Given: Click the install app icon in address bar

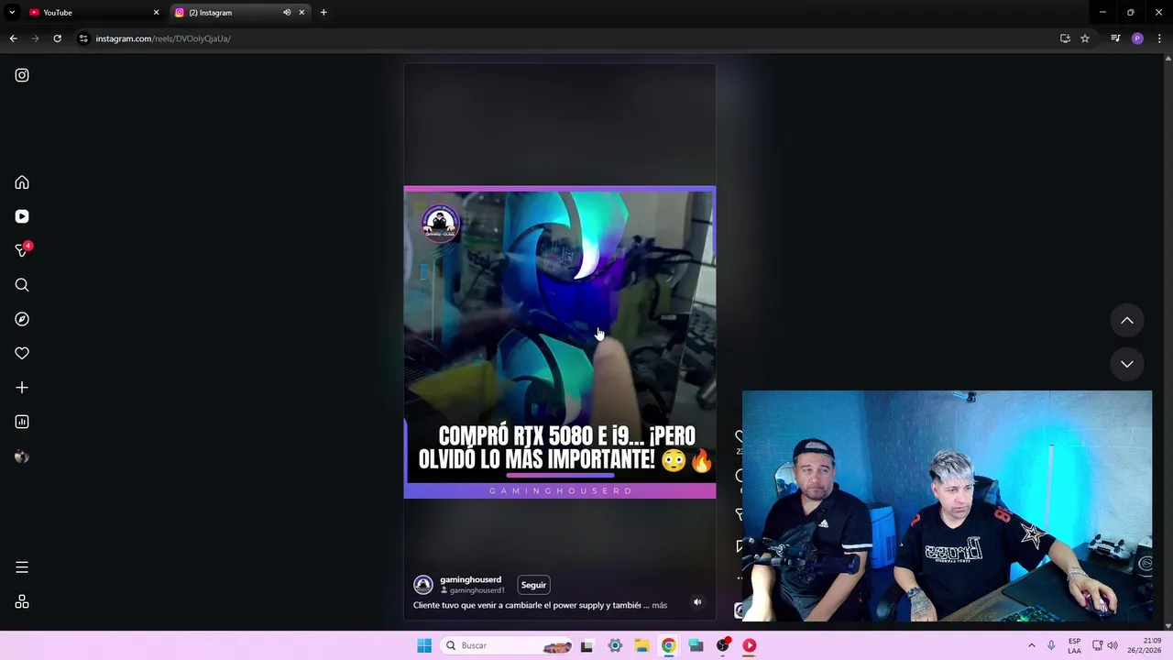Looking at the screenshot, I should pyautogui.click(x=1065, y=38).
